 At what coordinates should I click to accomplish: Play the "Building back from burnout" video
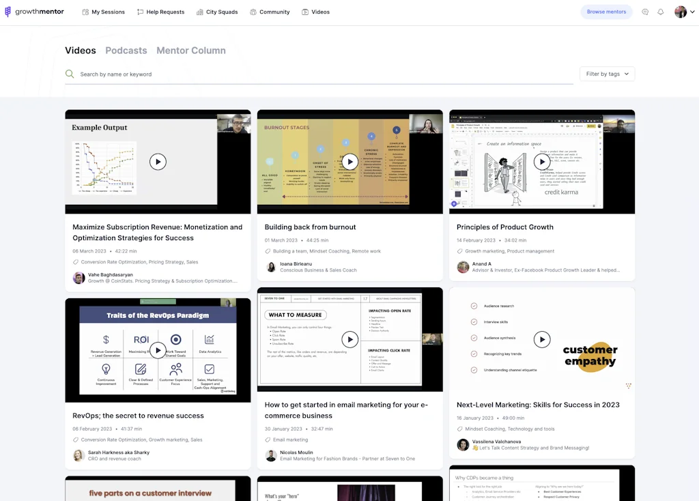(350, 162)
